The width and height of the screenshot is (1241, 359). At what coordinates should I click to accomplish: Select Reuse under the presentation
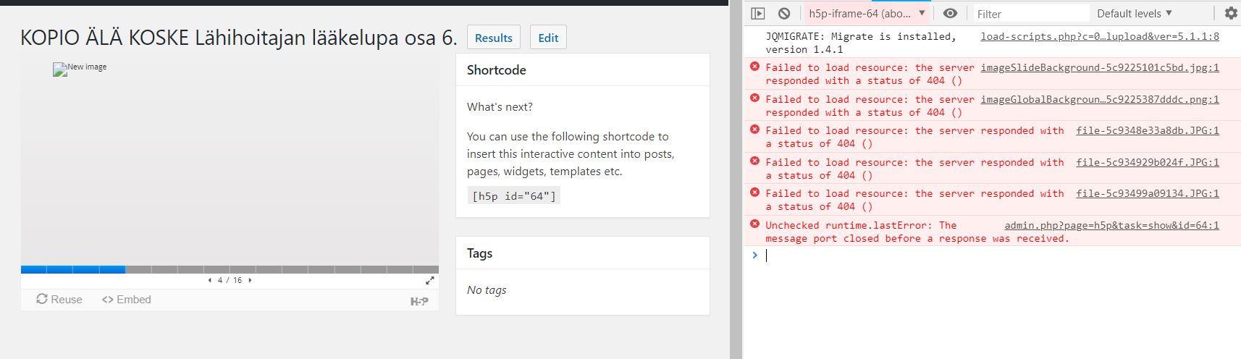[x=59, y=299]
